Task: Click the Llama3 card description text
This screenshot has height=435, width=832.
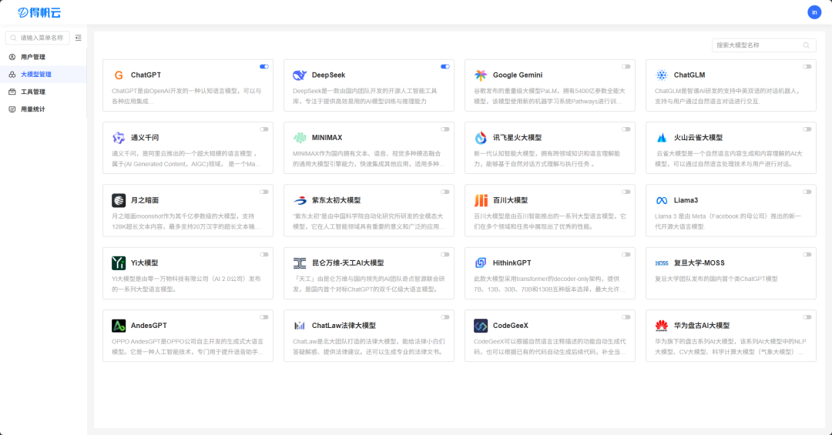Action: tap(727, 221)
